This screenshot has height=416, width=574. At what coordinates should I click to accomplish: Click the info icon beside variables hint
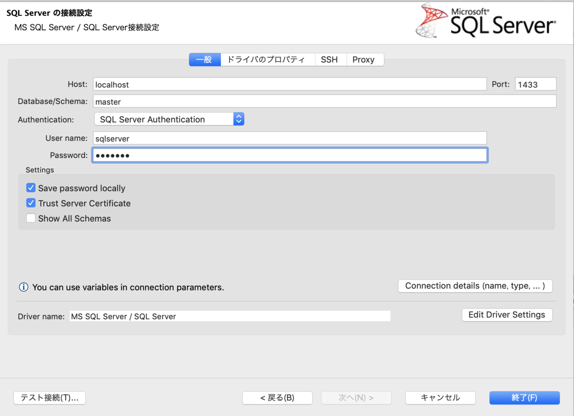point(23,287)
